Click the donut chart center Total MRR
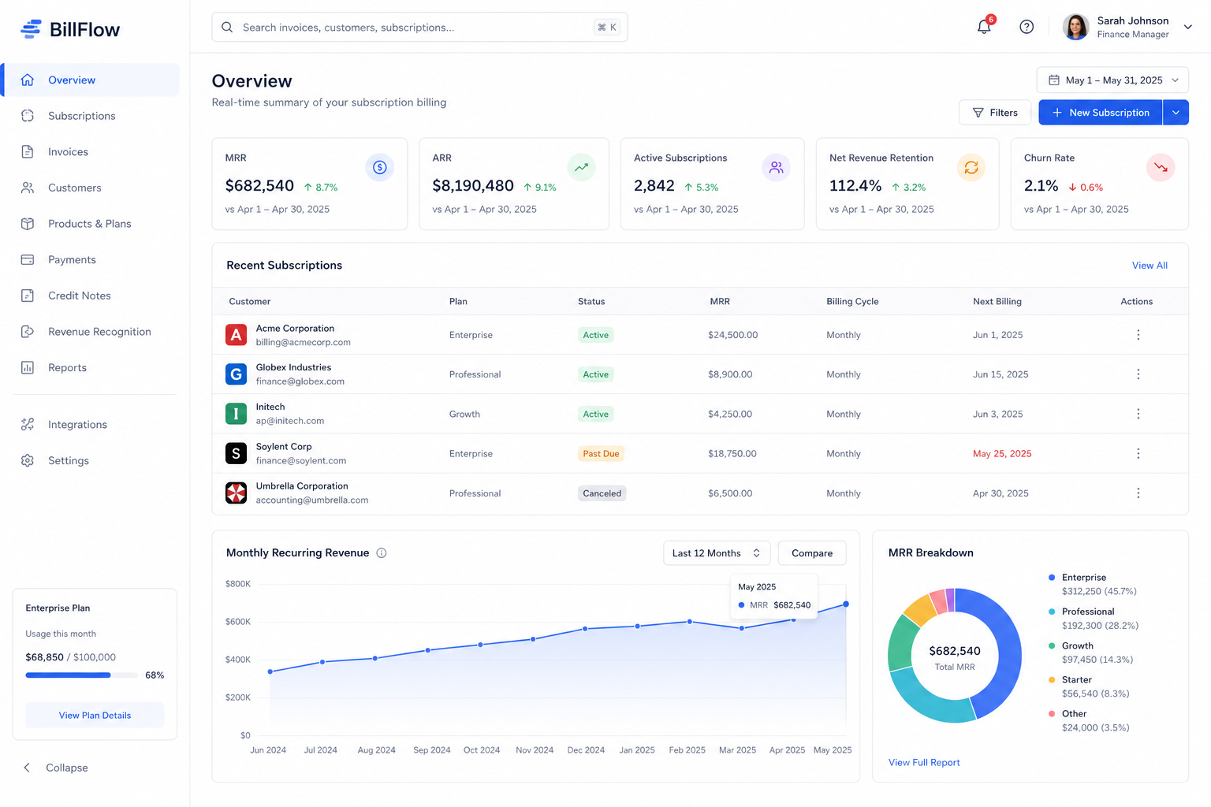Image resolution: width=1211 pixels, height=807 pixels. tap(955, 657)
